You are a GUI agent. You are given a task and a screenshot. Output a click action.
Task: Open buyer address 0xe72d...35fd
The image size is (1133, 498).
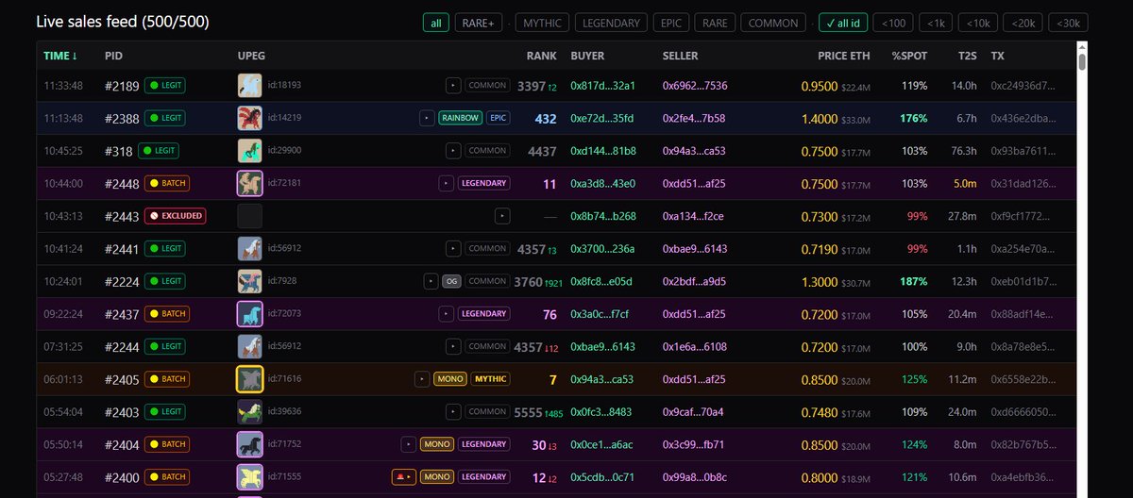pos(603,119)
